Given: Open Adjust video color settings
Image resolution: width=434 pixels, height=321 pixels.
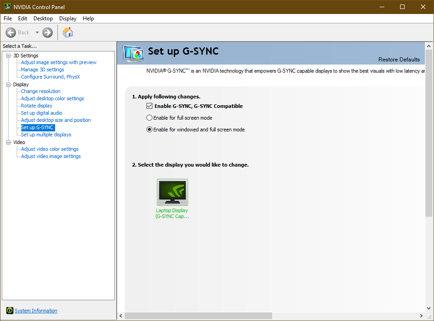Looking at the screenshot, I should click(50, 149).
